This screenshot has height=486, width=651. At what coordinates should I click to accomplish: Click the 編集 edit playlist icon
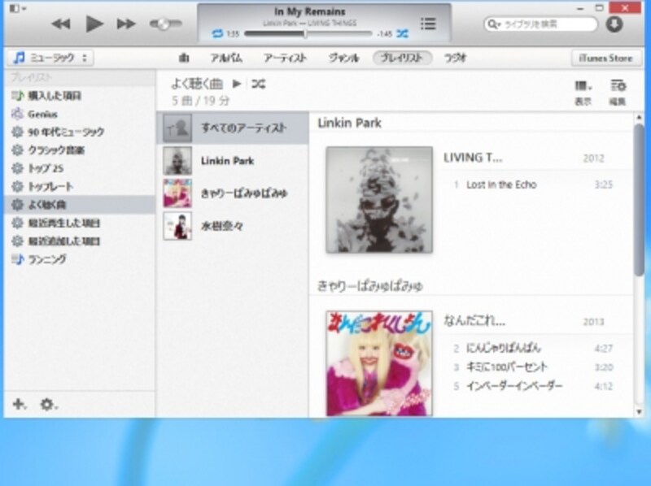[618, 93]
